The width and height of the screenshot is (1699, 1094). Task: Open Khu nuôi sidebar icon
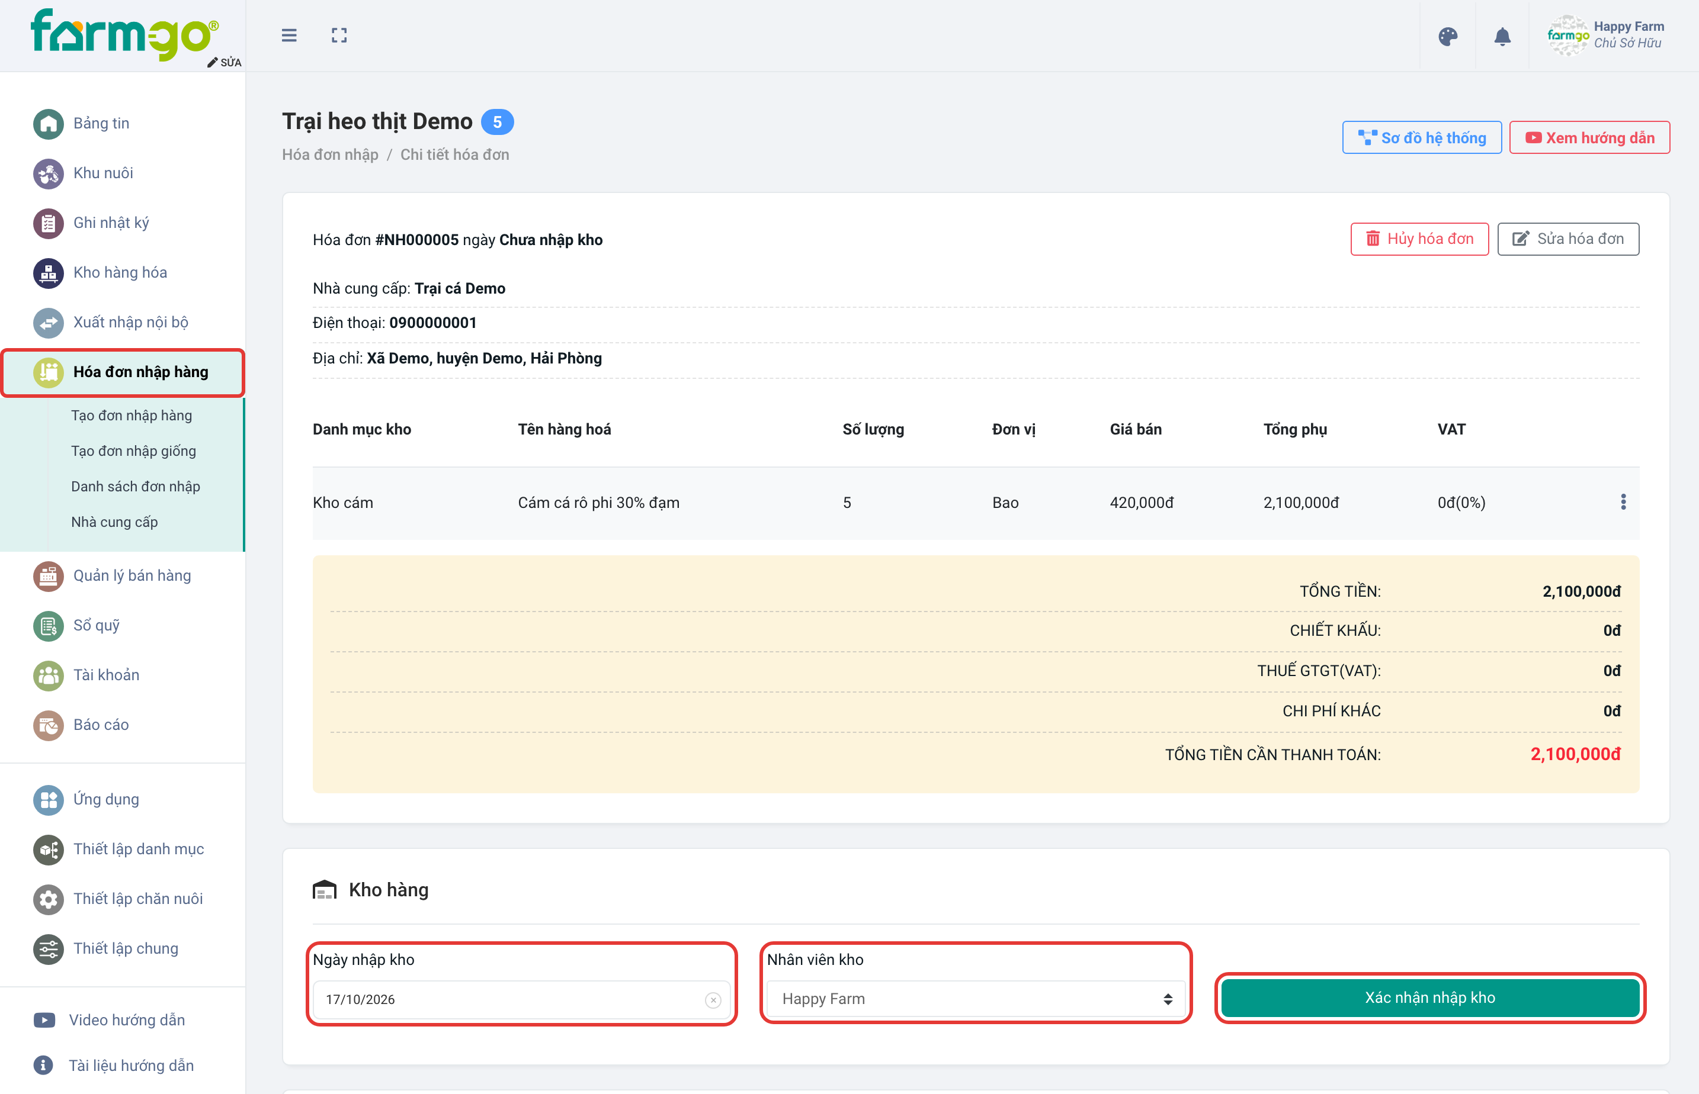point(49,173)
